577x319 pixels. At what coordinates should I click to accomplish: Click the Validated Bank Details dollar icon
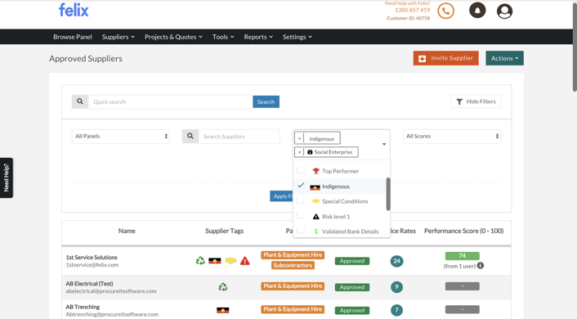click(315, 231)
